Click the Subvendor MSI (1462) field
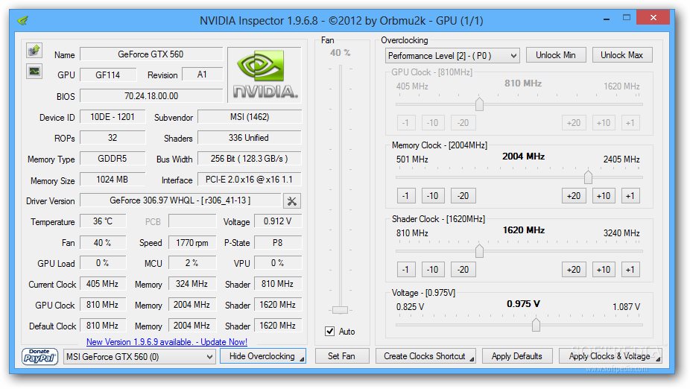The image size is (690, 389). 250,117
